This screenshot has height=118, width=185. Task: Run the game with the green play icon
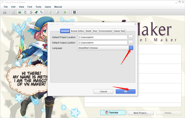pyautogui.click(x=65, y=12)
